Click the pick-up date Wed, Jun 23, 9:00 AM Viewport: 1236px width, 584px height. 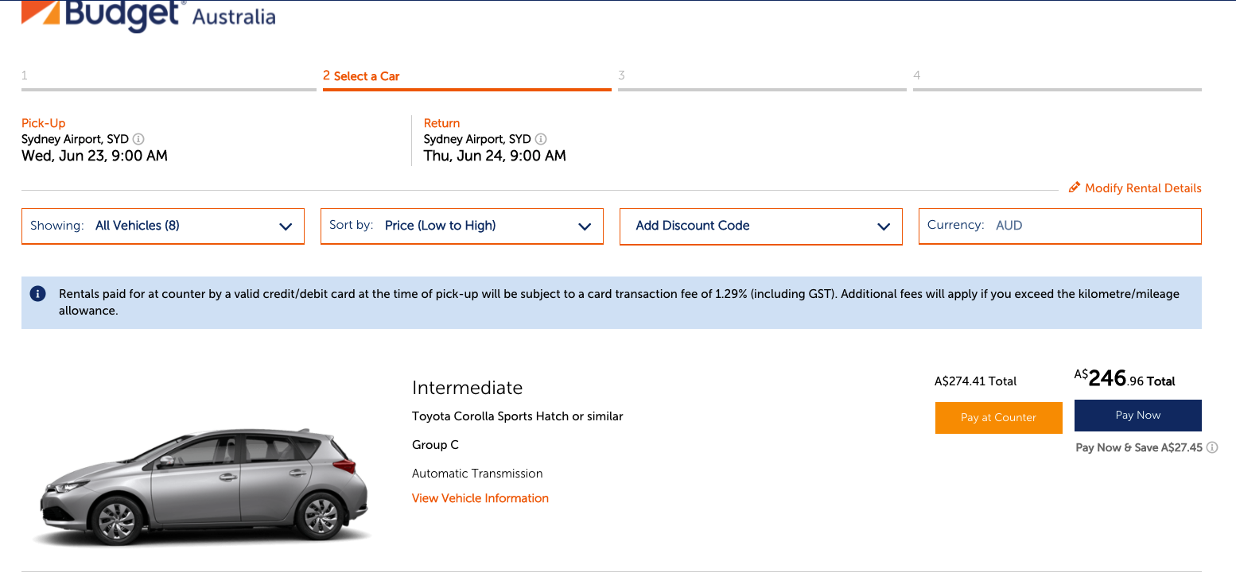[x=95, y=156]
